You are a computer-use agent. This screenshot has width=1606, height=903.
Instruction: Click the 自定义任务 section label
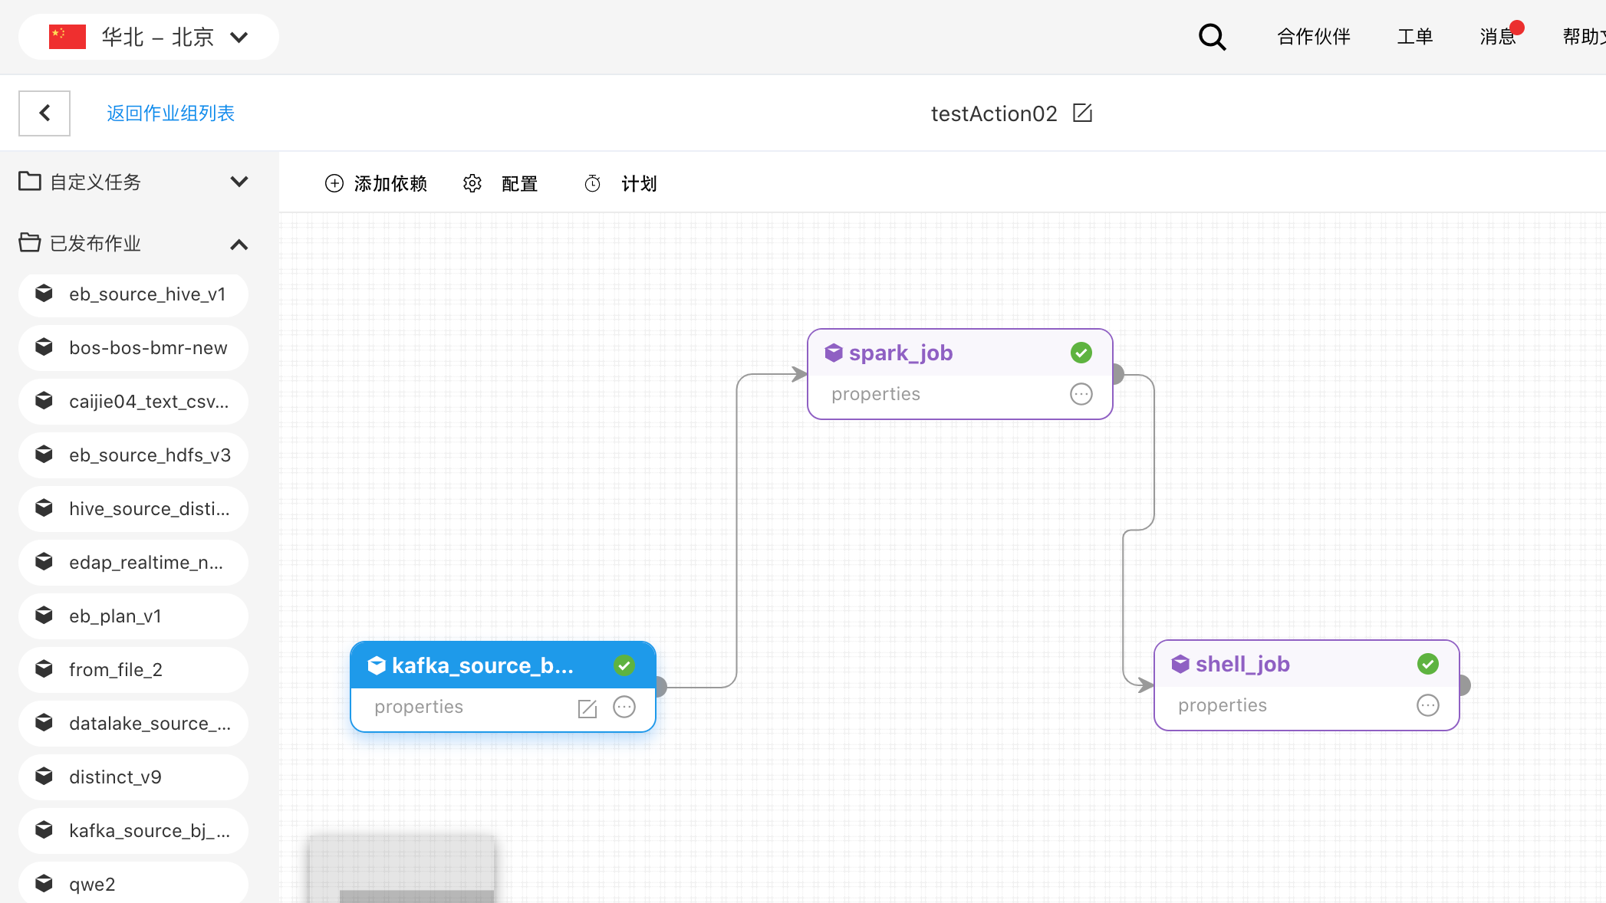[x=96, y=182]
